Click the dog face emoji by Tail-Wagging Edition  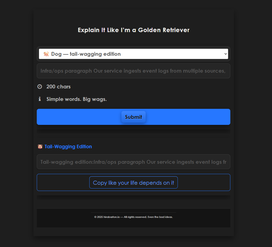(x=40, y=147)
